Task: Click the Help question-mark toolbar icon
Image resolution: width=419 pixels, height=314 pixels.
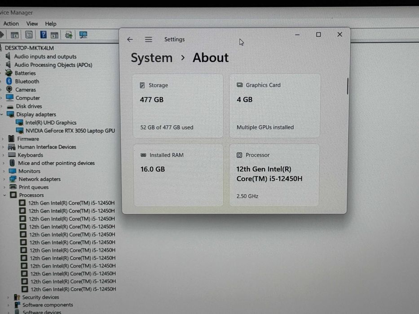Action: click(x=43, y=35)
